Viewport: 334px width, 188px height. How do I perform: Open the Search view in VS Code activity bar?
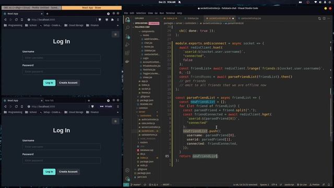click(127, 28)
